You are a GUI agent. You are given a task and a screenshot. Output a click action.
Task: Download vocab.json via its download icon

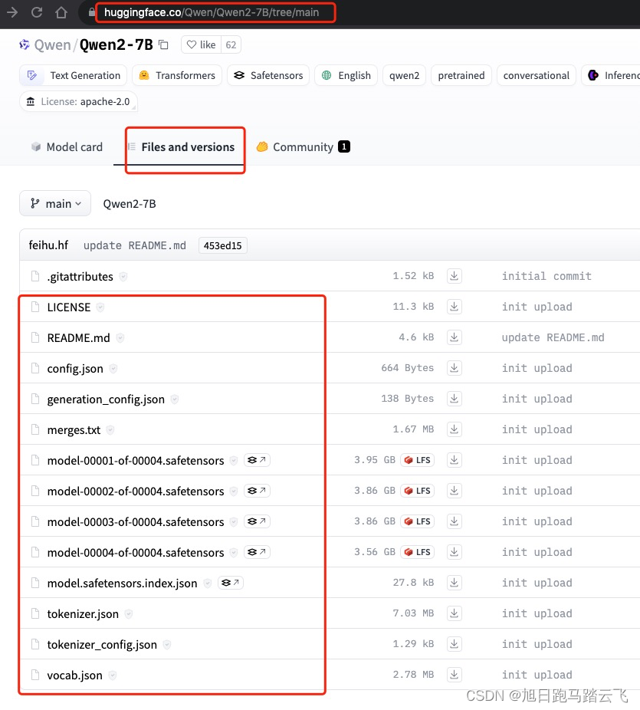tap(455, 675)
